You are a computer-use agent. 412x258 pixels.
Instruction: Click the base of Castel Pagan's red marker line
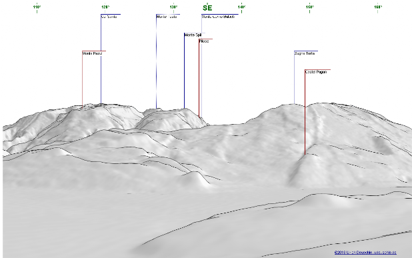tap(305, 154)
